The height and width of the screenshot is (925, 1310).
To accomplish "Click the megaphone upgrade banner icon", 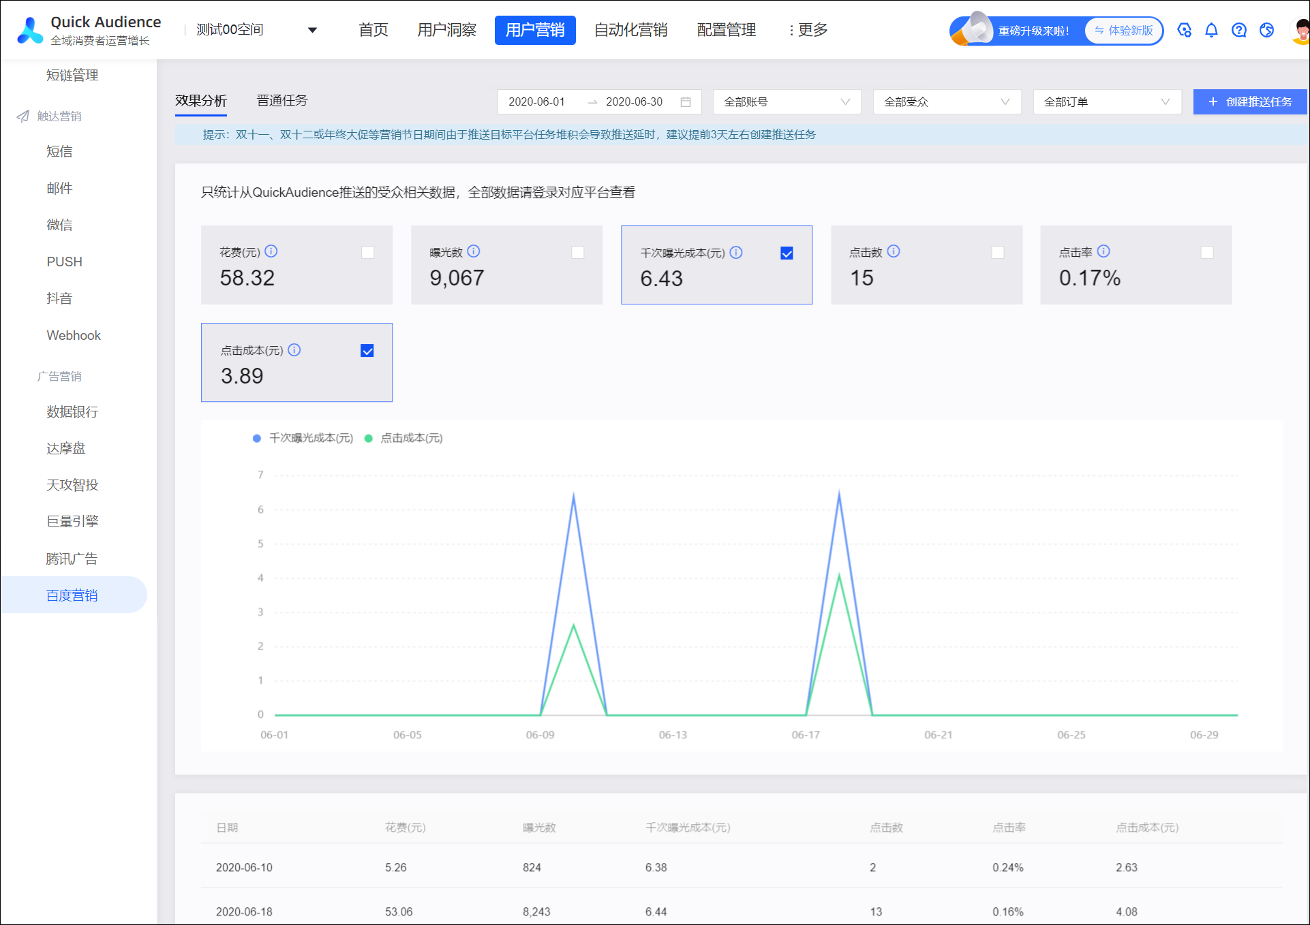I will 971,29.
